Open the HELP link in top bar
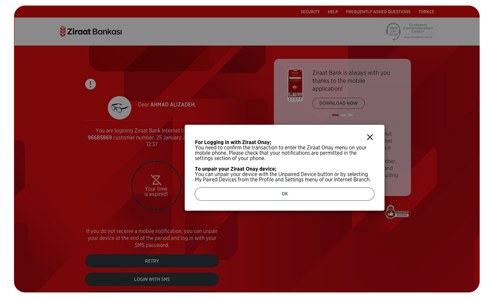 click(x=333, y=12)
